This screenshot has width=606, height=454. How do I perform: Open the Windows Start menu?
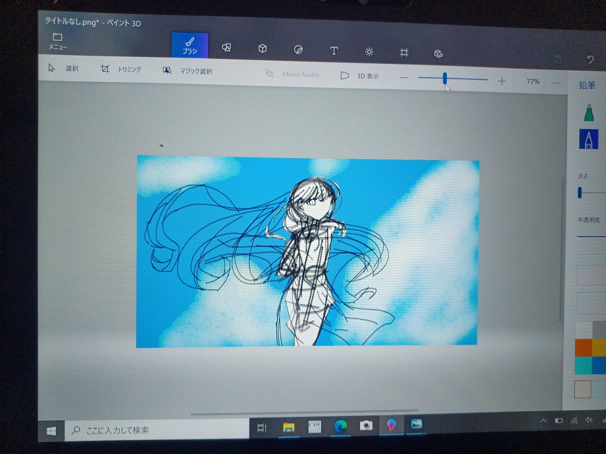point(52,430)
